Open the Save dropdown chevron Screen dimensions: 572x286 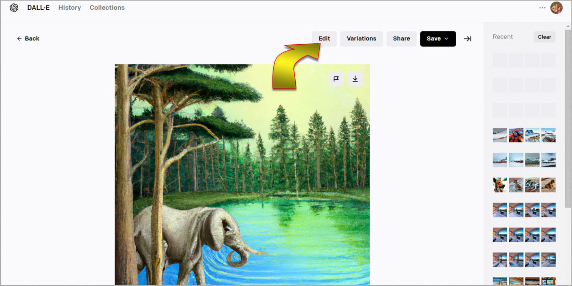coord(446,38)
